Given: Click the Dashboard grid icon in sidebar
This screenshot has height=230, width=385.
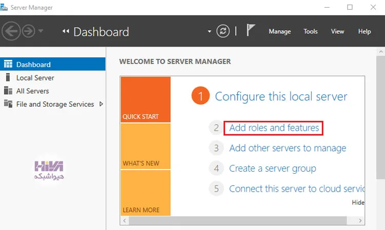Looking at the screenshot, I should click(x=8, y=64).
